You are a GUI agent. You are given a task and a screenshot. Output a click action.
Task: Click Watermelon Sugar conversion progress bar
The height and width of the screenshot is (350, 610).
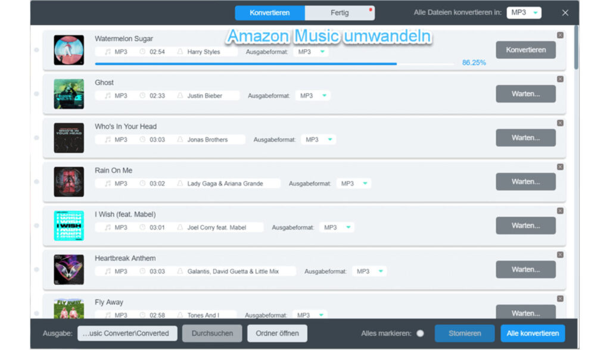click(x=274, y=64)
